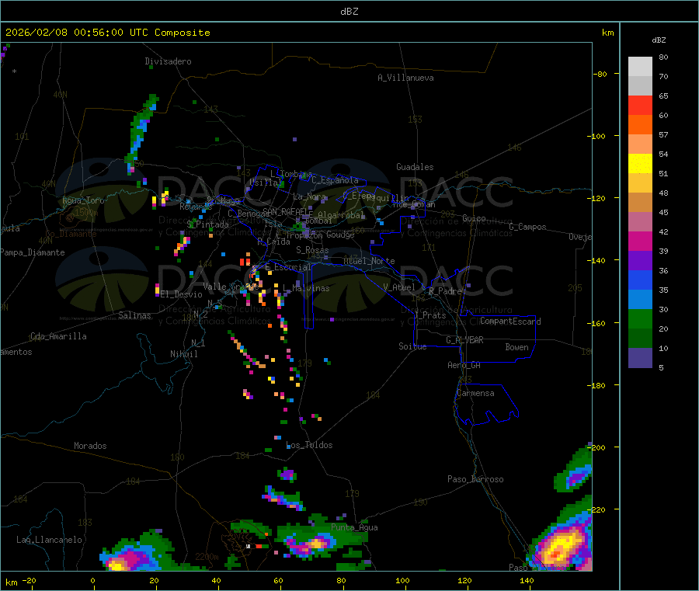This screenshot has height=591, width=699.
Task: Click the dBZ heading above the color legend
Action: pyautogui.click(x=659, y=40)
